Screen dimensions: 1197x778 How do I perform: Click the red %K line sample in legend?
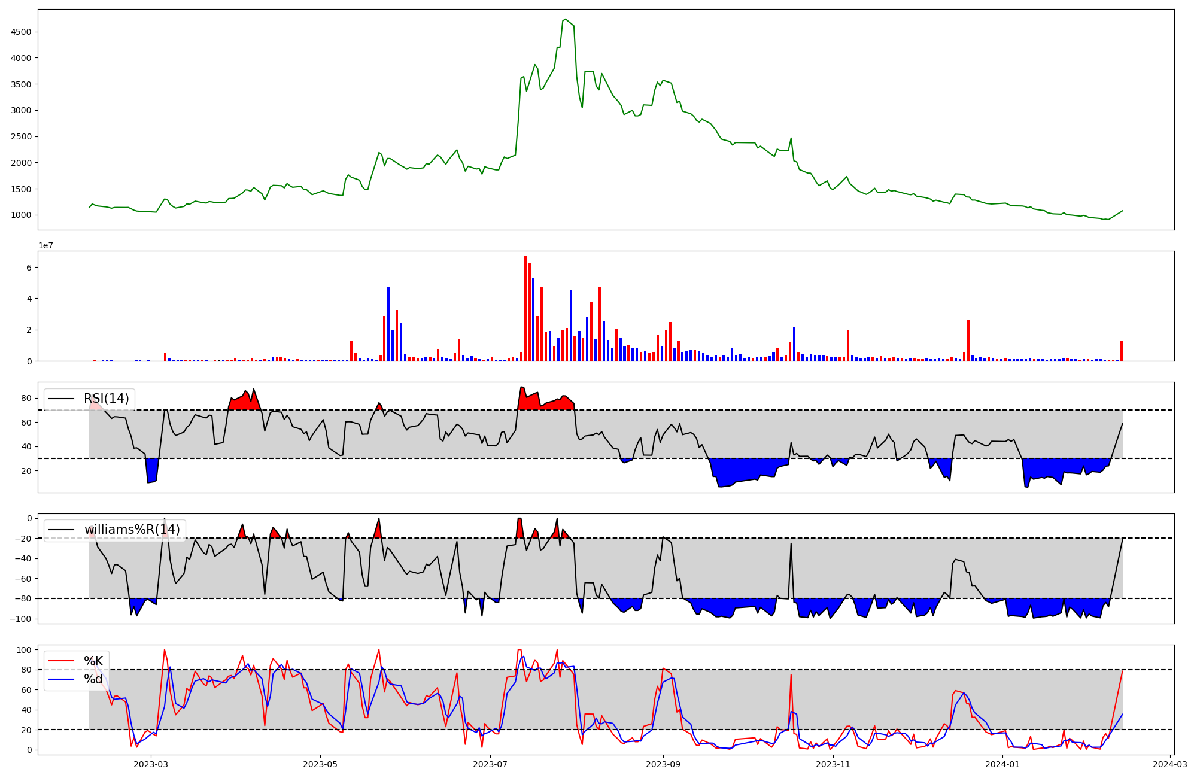(62, 661)
